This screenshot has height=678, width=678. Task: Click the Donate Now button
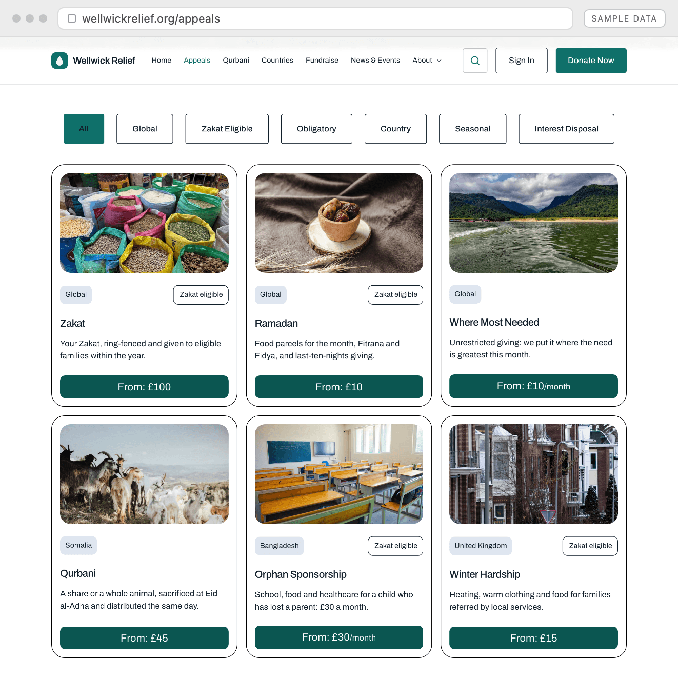click(x=591, y=61)
